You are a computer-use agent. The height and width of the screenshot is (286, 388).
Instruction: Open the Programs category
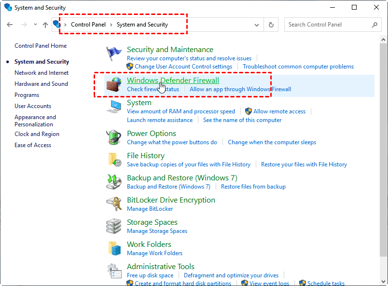[x=27, y=95]
